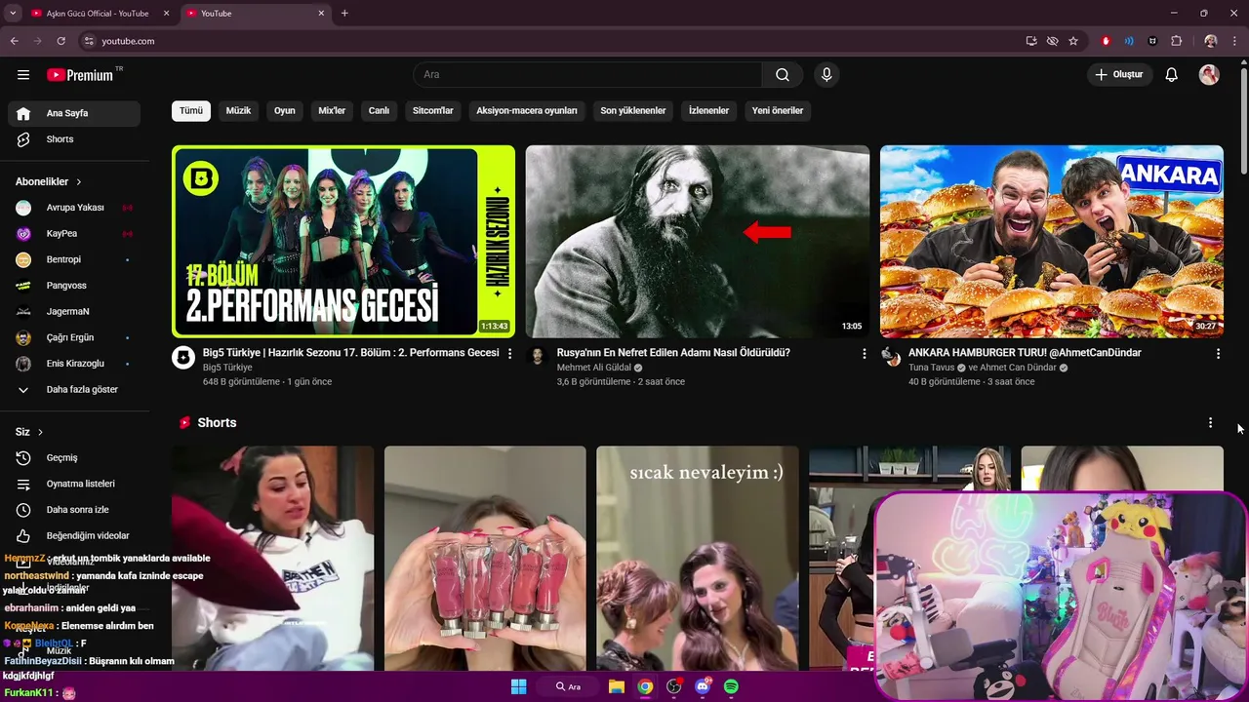
Task: Open the YouTube account avatar menu
Action: 1209,75
